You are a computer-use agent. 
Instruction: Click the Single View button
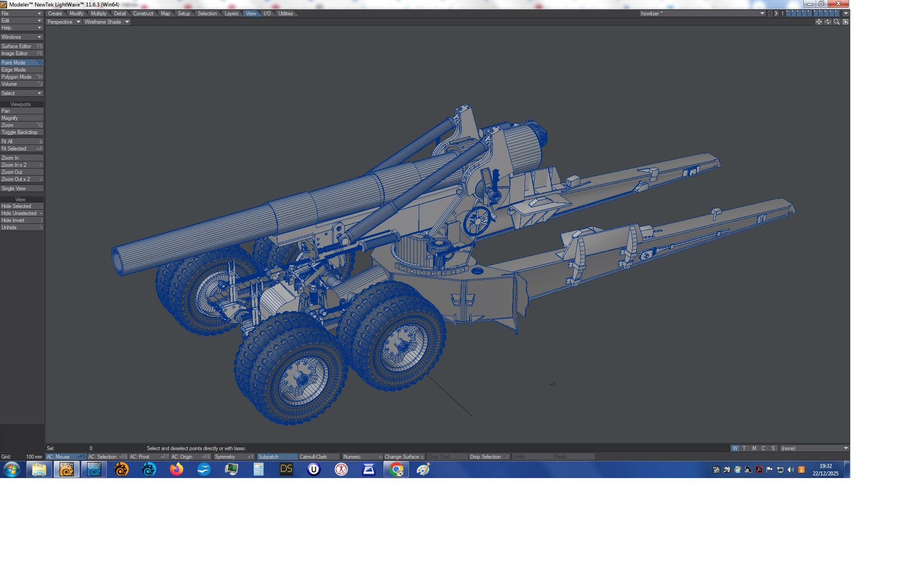pyautogui.click(x=22, y=188)
